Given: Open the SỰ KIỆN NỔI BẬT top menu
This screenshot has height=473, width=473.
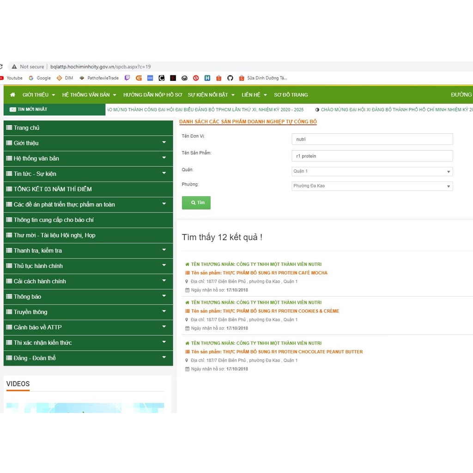Looking at the screenshot, I should pos(211,95).
